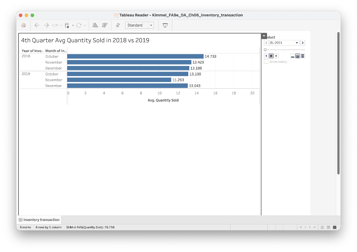
Task: Show tabs view in status bar
Action: (335, 227)
